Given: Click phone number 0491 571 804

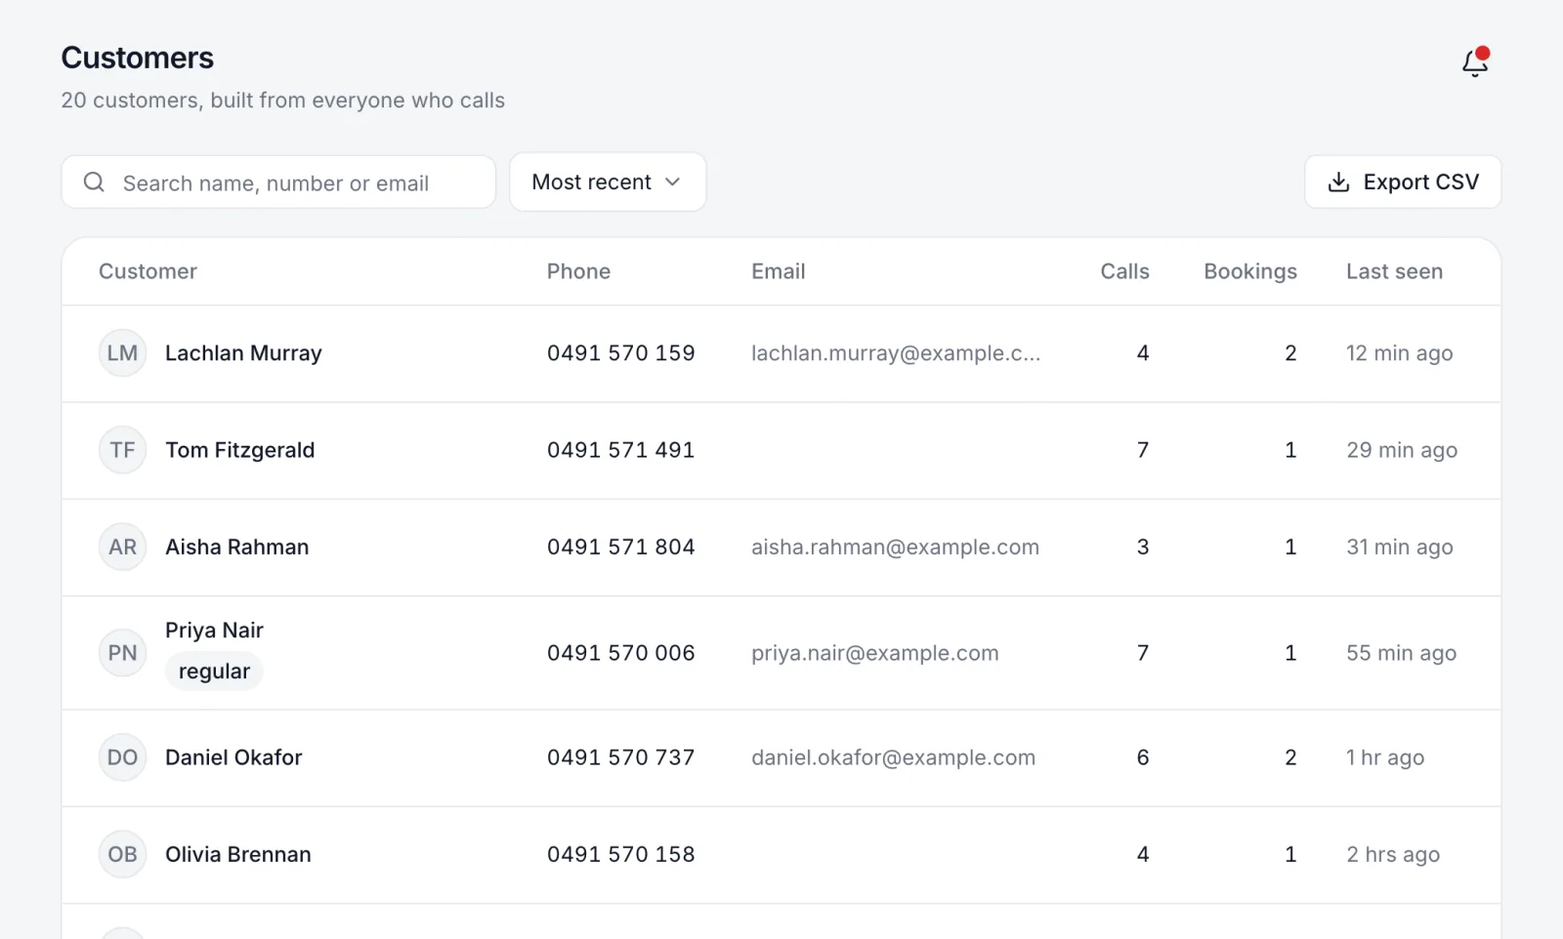Looking at the screenshot, I should (620, 547).
